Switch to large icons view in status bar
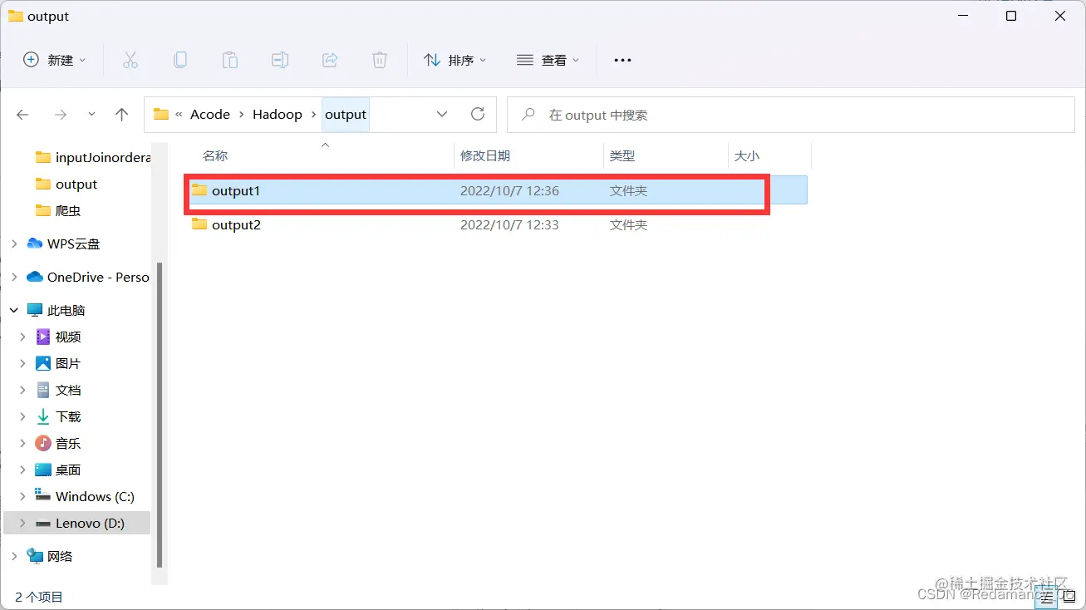The width and height of the screenshot is (1086, 610). (x=1069, y=597)
